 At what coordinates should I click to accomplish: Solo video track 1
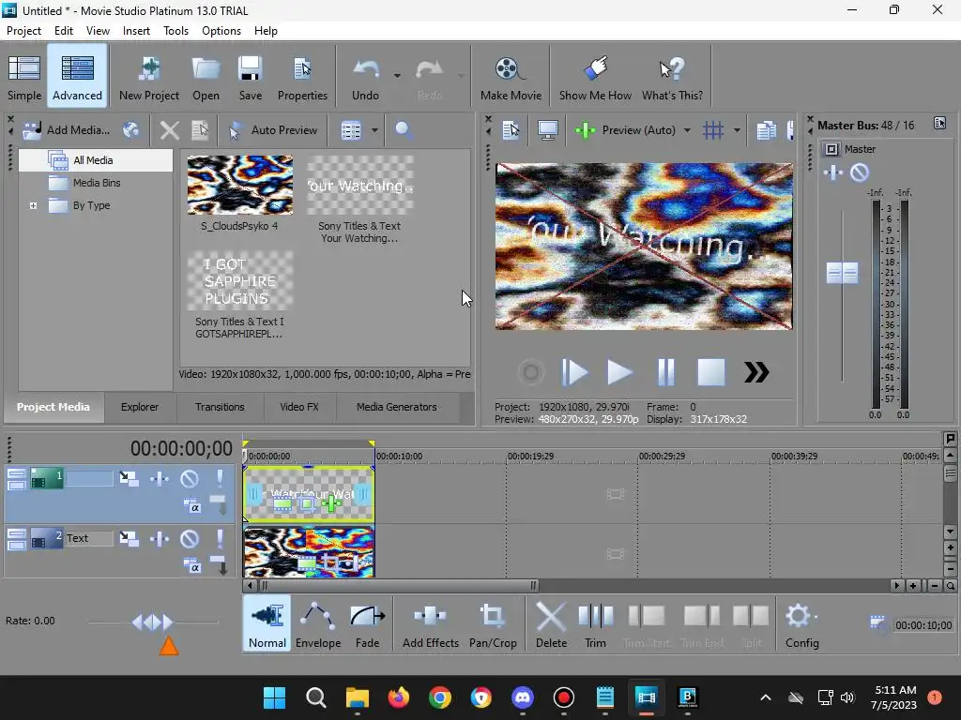[x=220, y=478]
